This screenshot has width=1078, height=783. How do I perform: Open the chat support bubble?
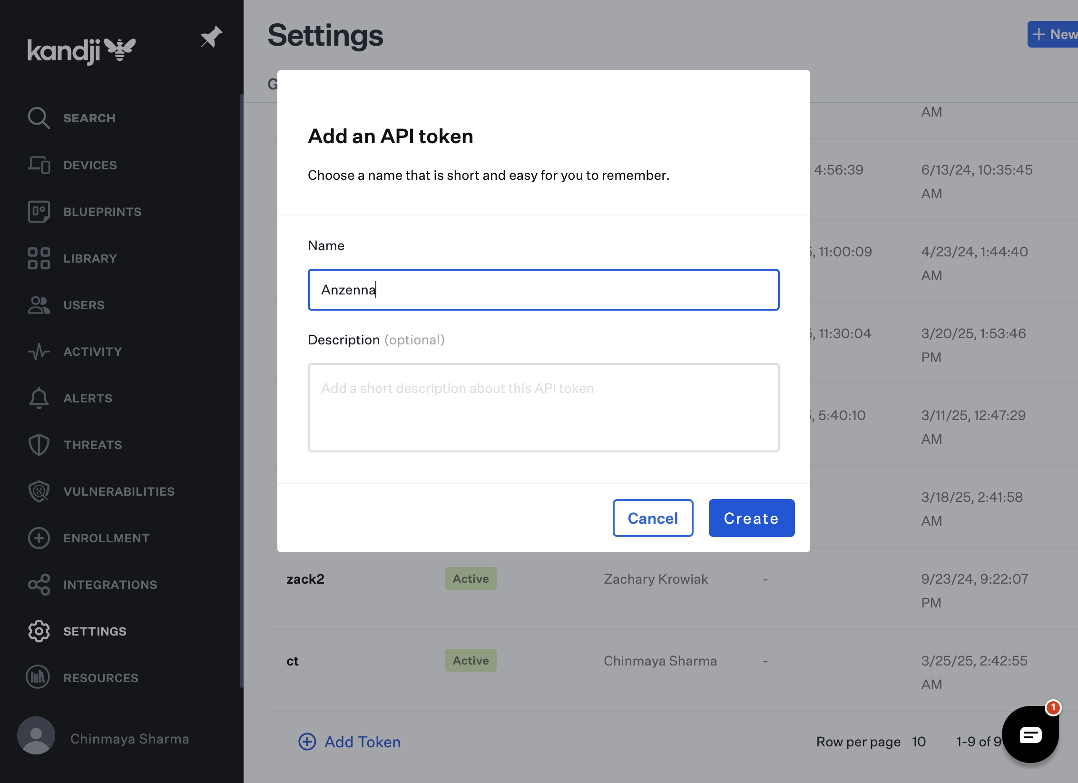(x=1030, y=734)
